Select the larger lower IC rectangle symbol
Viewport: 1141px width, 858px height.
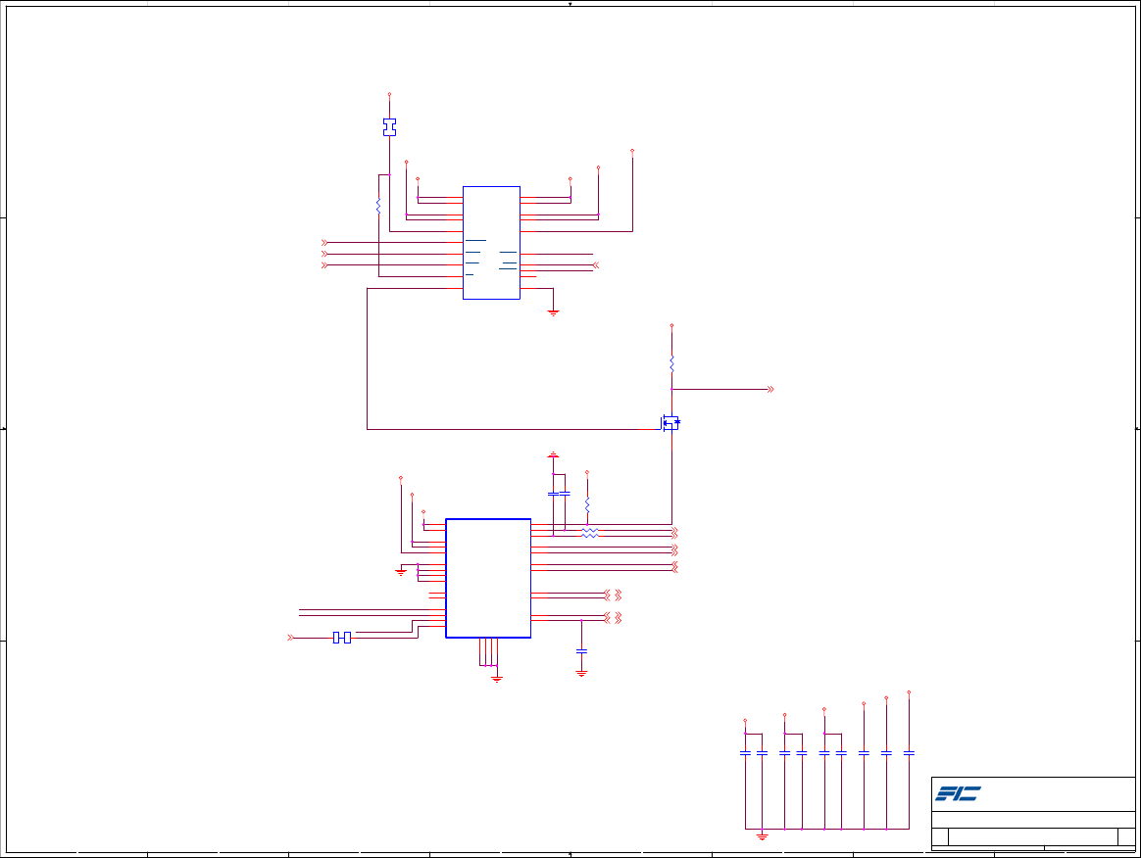[488, 578]
